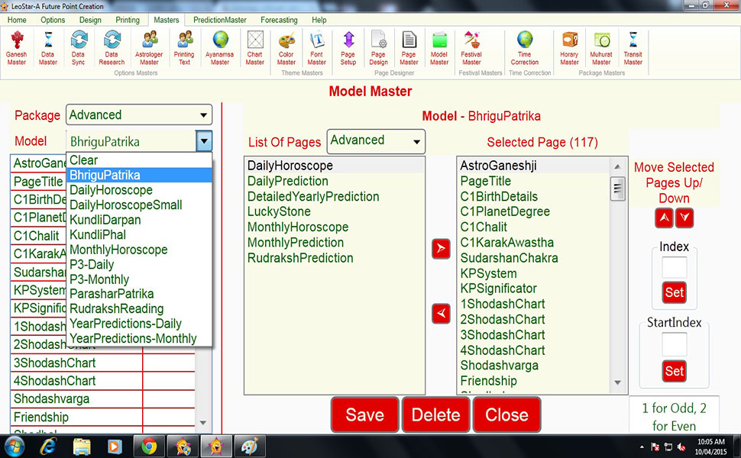Open Transit Master
This screenshot has height=458, width=741.
[x=633, y=48]
